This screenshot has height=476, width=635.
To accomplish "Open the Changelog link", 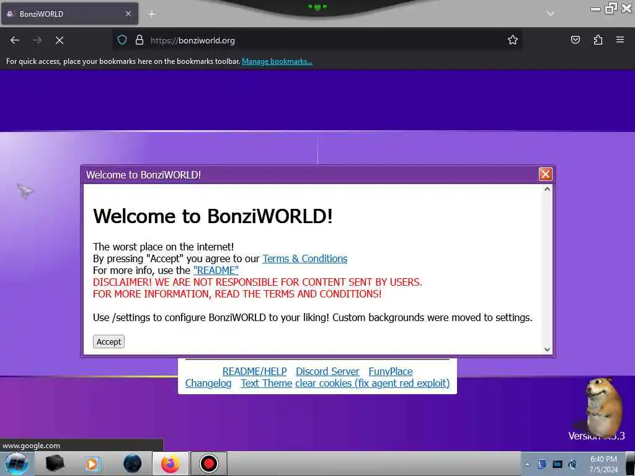I will pyautogui.click(x=208, y=383).
